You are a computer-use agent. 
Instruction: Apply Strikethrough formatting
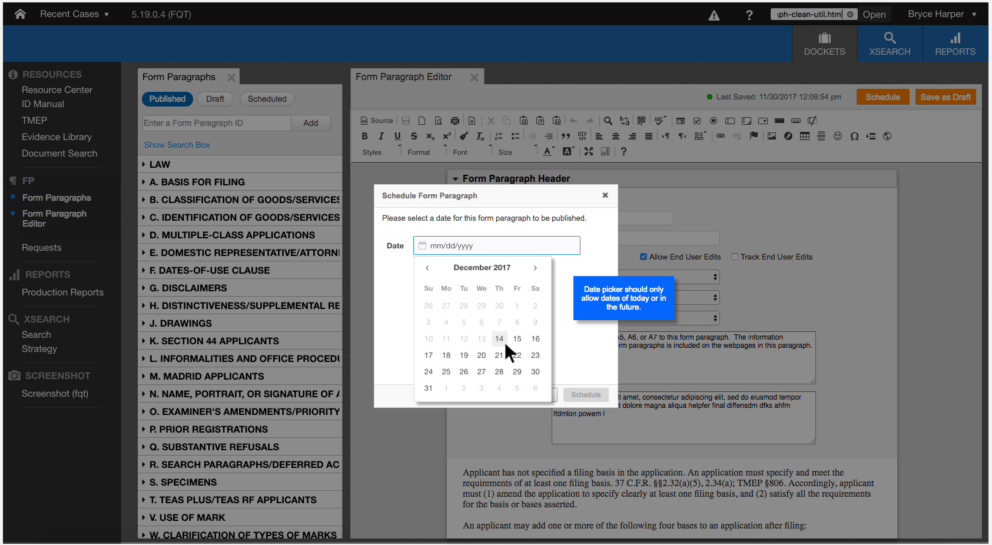(x=414, y=136)
